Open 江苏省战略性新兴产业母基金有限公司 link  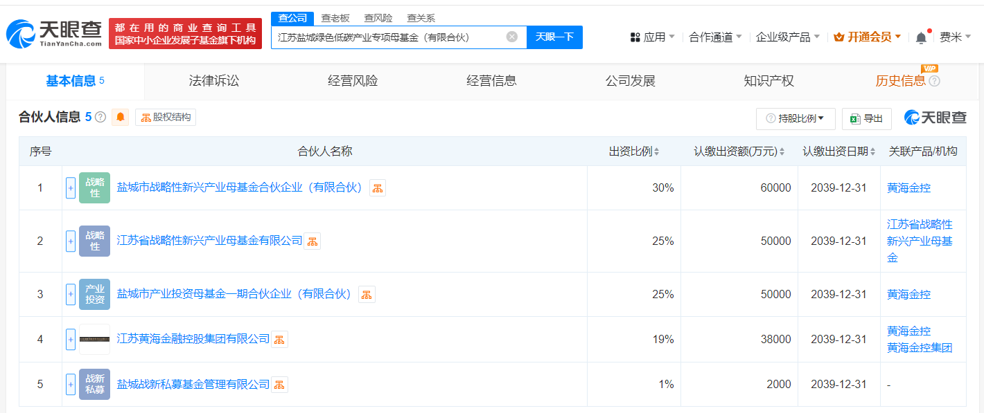[x=210, y=241]
